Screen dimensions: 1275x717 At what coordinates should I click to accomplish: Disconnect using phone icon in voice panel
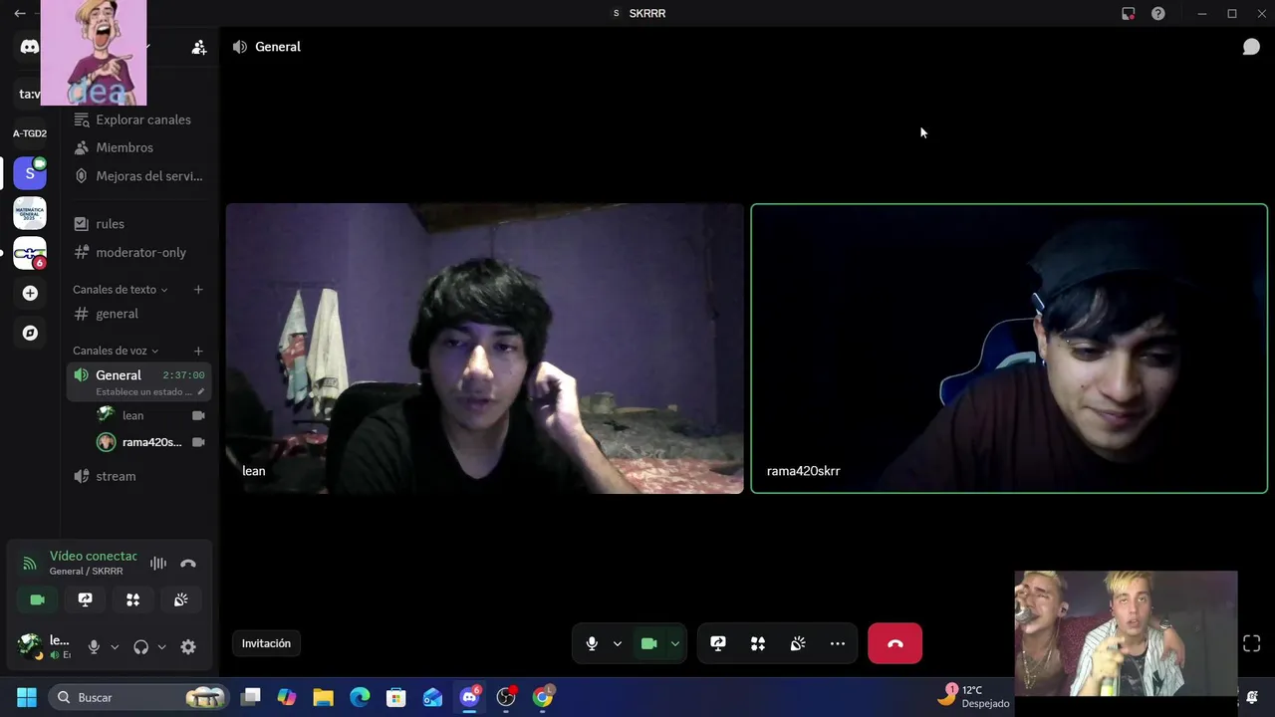[x=188, y=564]
